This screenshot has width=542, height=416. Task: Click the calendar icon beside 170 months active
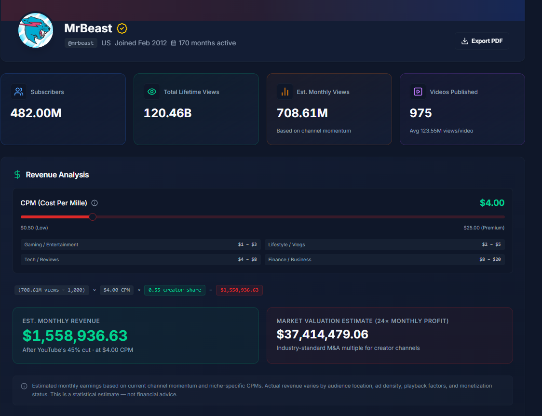[x=174, y=43]
